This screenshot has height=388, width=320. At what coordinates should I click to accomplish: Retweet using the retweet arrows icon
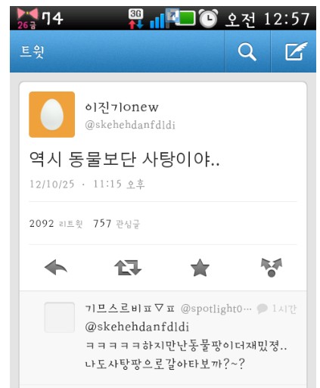[128, 268]
